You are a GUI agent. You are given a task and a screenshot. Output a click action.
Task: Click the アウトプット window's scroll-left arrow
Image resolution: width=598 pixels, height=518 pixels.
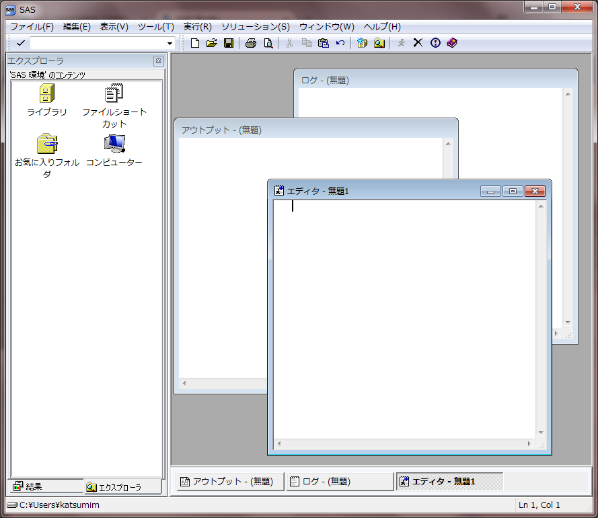184,383
